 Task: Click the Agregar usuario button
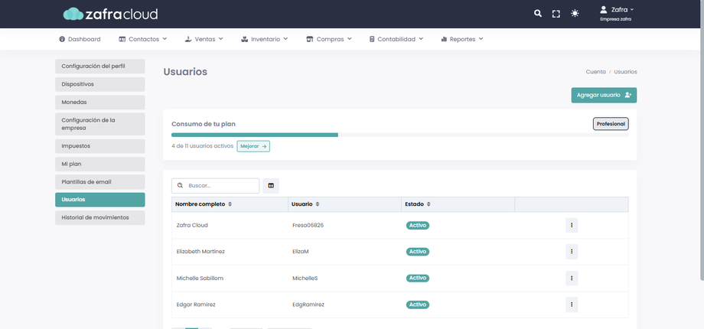pos(603,95)
